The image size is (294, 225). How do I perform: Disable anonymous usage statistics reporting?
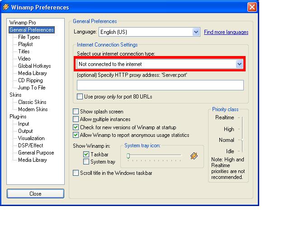(76, 135)
